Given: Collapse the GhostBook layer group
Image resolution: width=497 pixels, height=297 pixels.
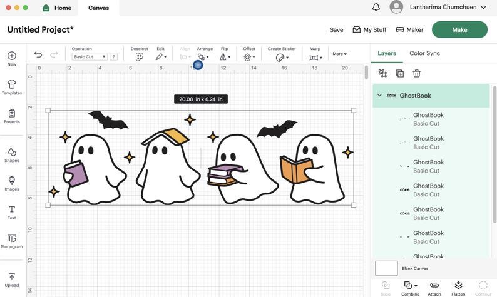Looking at the screenshot, I should point(379,95).
